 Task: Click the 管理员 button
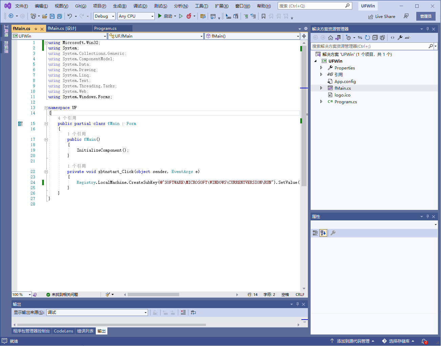click(x=426, y=16)
